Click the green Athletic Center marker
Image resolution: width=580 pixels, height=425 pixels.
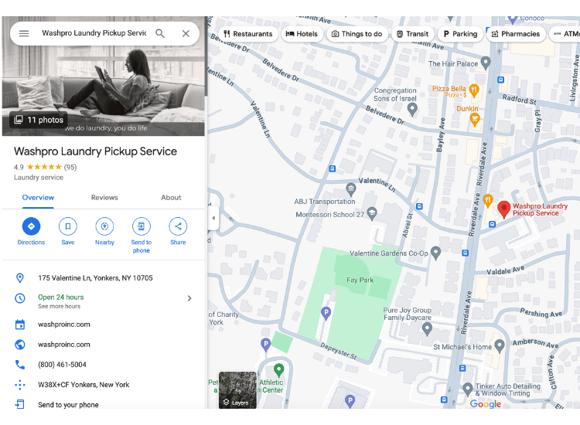click(279, 370)
